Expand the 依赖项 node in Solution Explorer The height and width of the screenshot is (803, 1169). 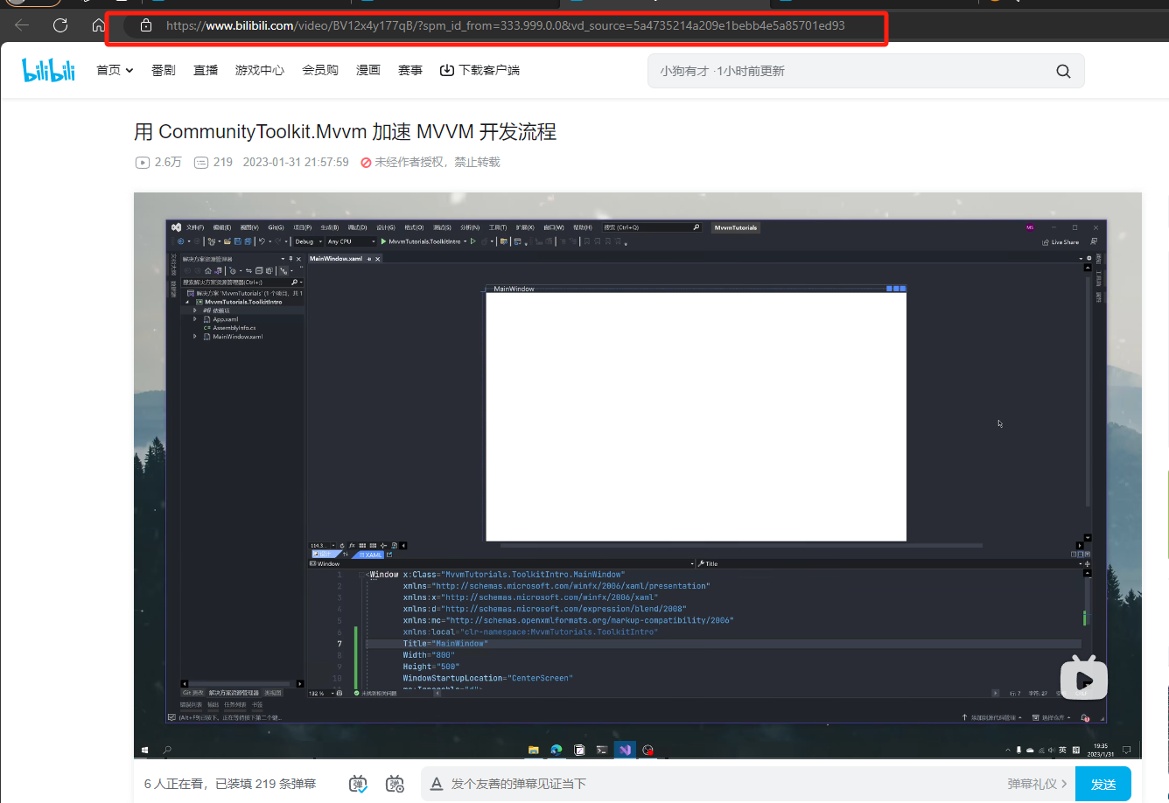pyautogui.click(x=194, y=311)
